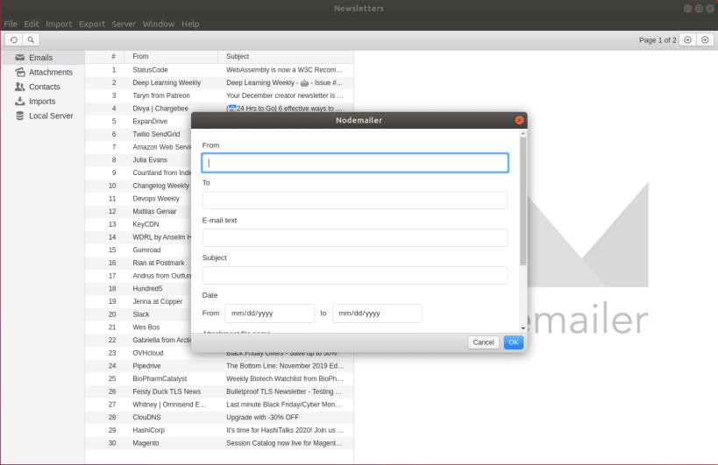
Task: Open the Window menu
Action: point(159,24)
